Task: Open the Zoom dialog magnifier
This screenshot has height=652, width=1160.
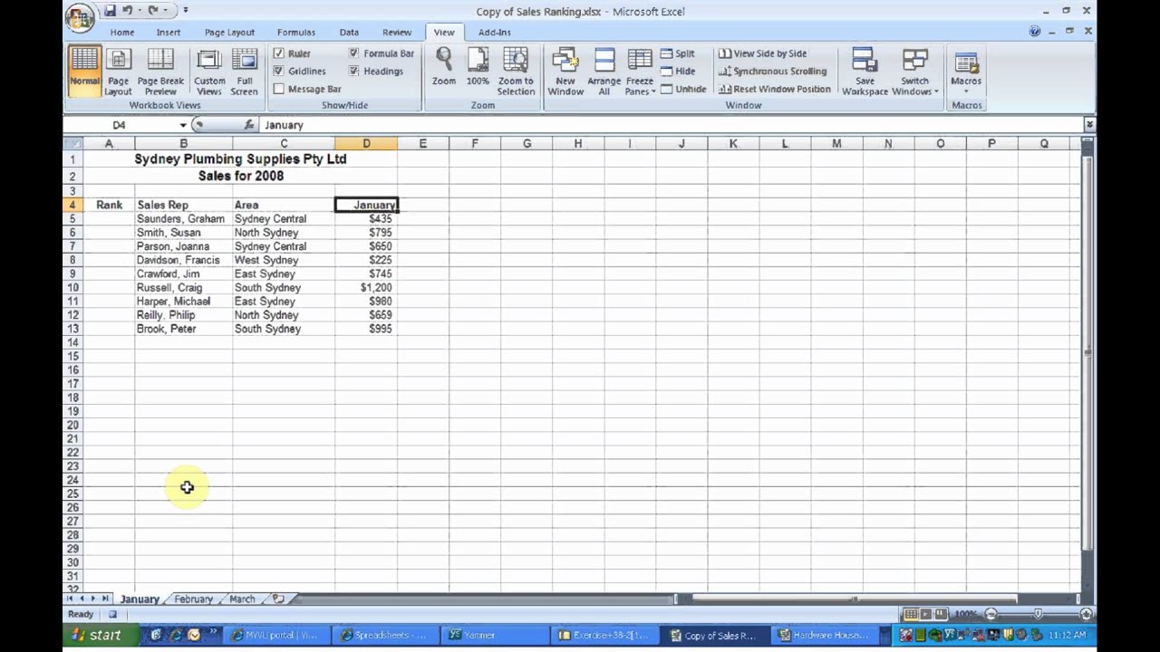Action: click(444, 68)
